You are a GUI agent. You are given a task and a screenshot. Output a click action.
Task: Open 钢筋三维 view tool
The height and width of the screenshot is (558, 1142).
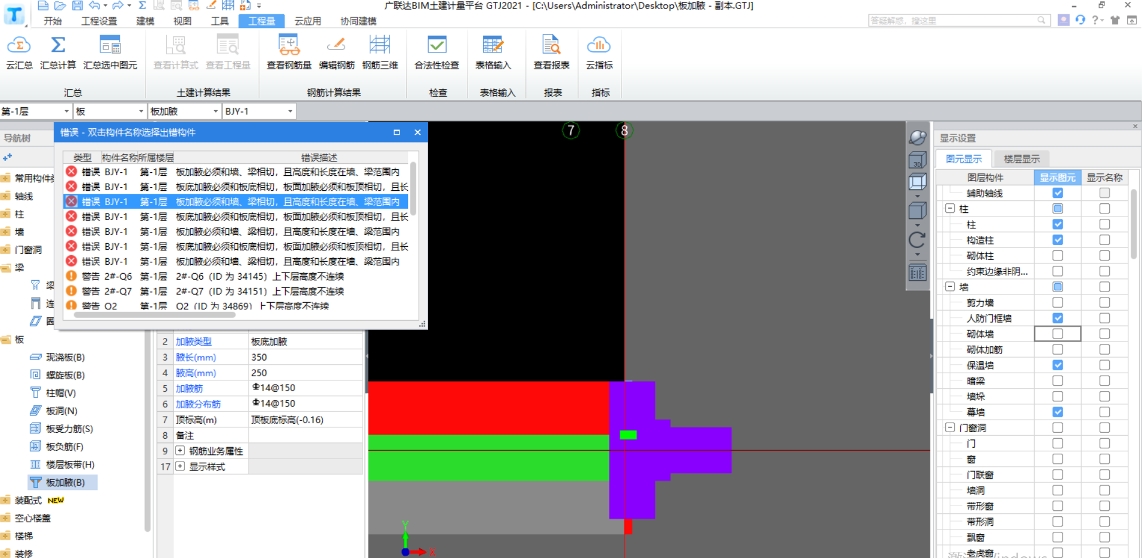pos(380,52)
